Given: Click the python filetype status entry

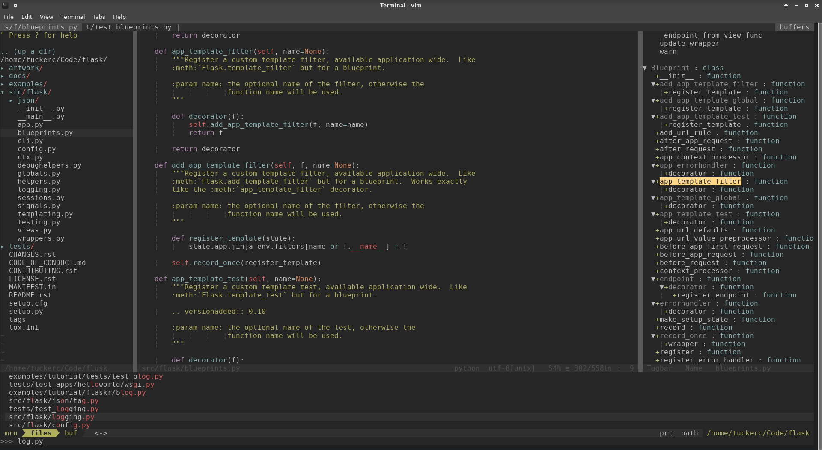Looking at the screenshot, I should coord(467,368).
